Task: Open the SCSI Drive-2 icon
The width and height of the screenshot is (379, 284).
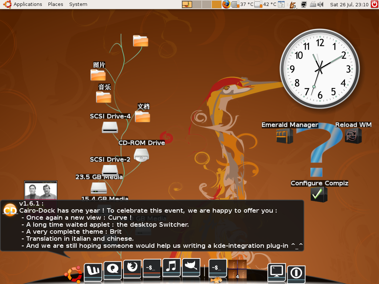Action: [x=110, y=170]
